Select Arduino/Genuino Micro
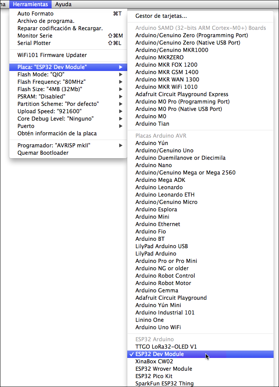The width and height of the screenshot is (279, 387). (200, 202)
